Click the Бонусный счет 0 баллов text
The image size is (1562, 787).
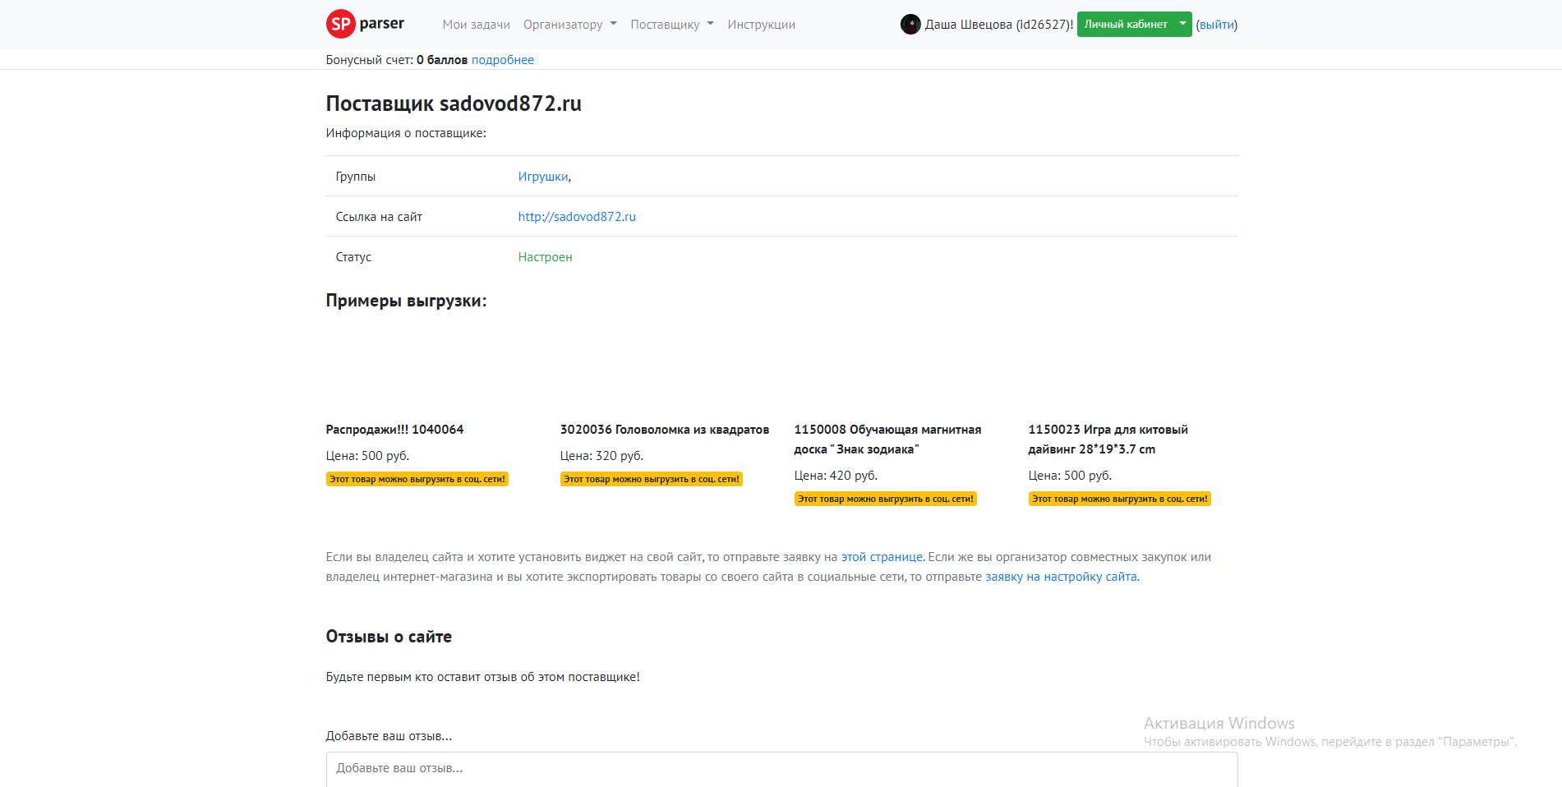point(397,60)
